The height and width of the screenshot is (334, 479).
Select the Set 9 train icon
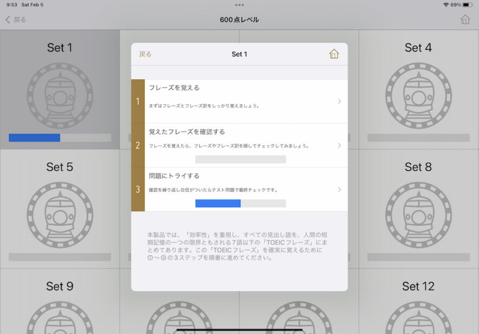pyautogui.click(x=60, y=318)
